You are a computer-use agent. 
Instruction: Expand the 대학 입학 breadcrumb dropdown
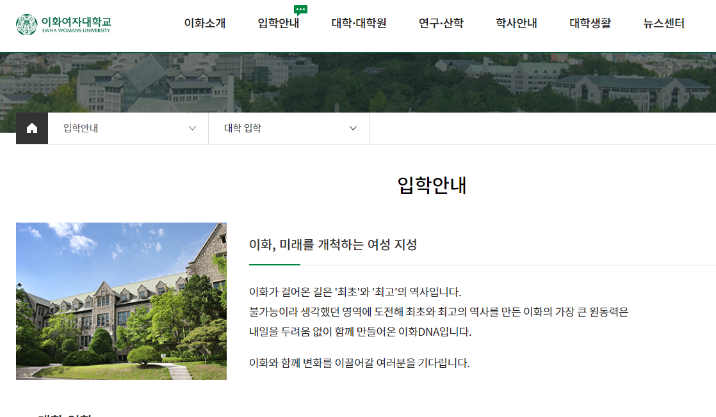click(x=289, y=128)
